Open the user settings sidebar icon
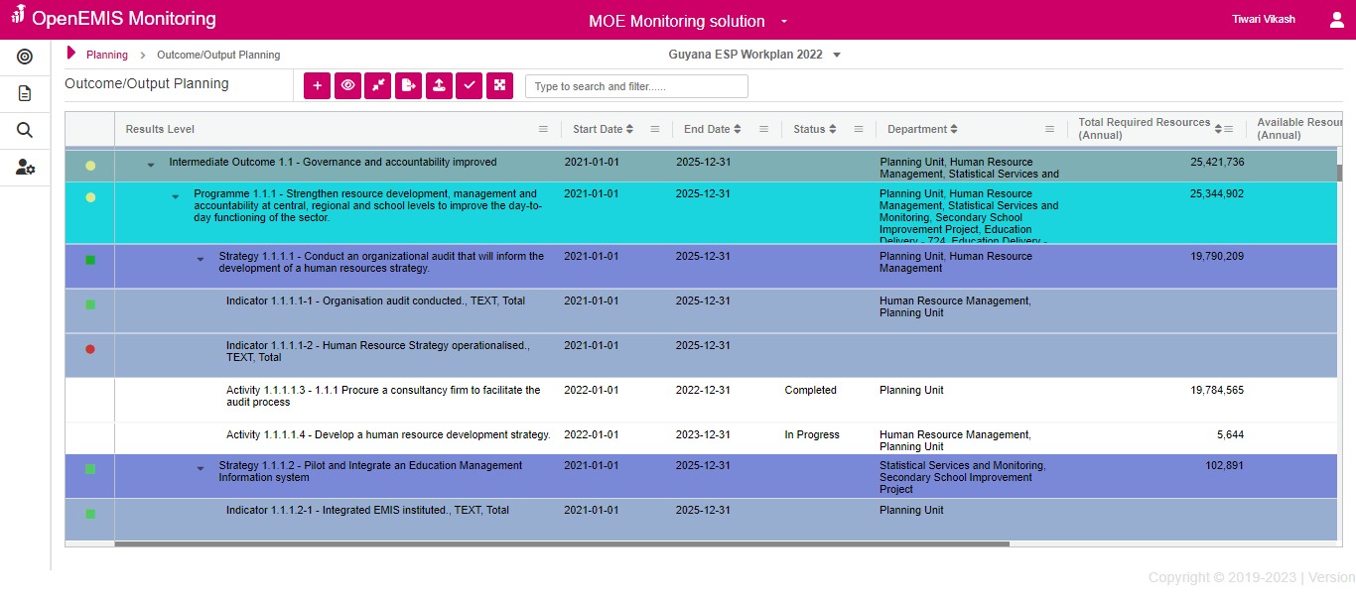This screenshot has height=602, width=1356. (x=25, y=167)
